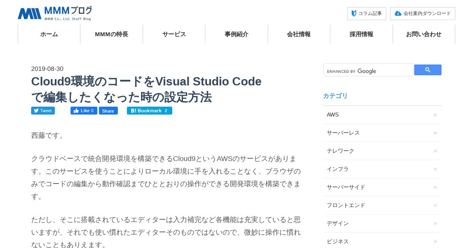Click the post date 2019-08-30
The image size is (473, 248).
pyautogui.click(x=47, y=68)
